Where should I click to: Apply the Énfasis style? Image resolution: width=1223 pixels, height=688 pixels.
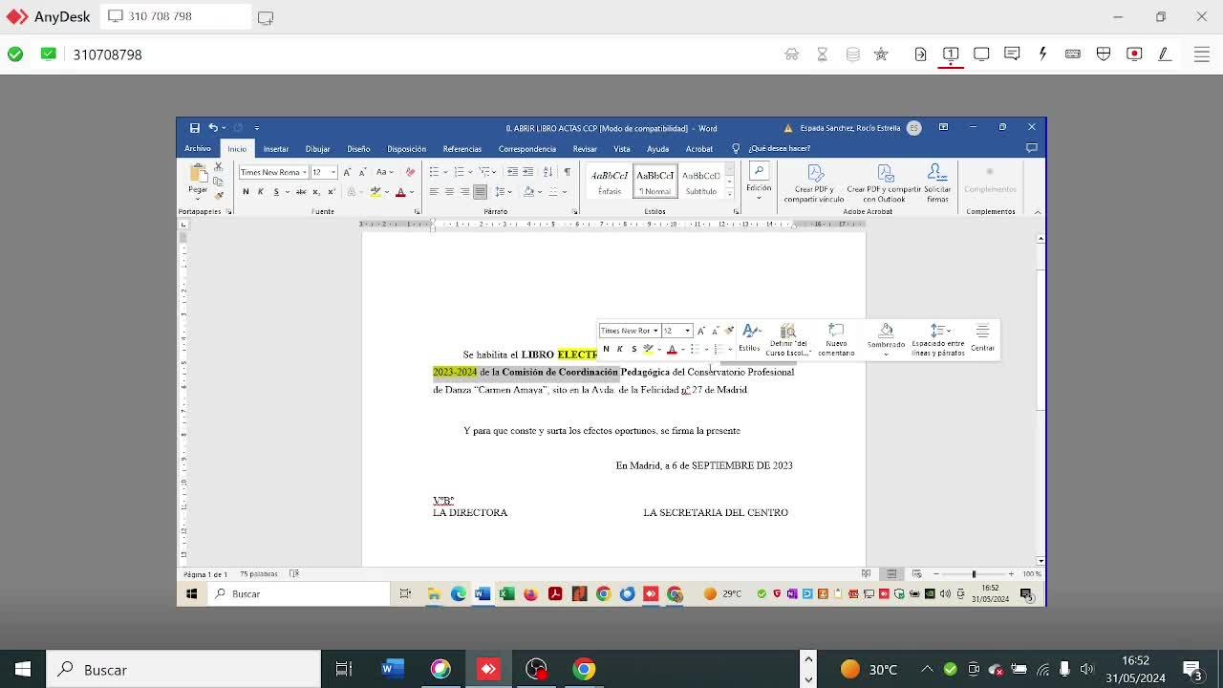[x=609, y=182]
